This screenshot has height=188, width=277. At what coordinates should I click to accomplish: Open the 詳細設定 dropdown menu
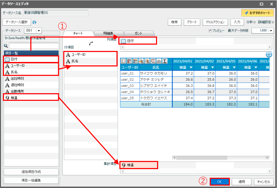point(266,22)
